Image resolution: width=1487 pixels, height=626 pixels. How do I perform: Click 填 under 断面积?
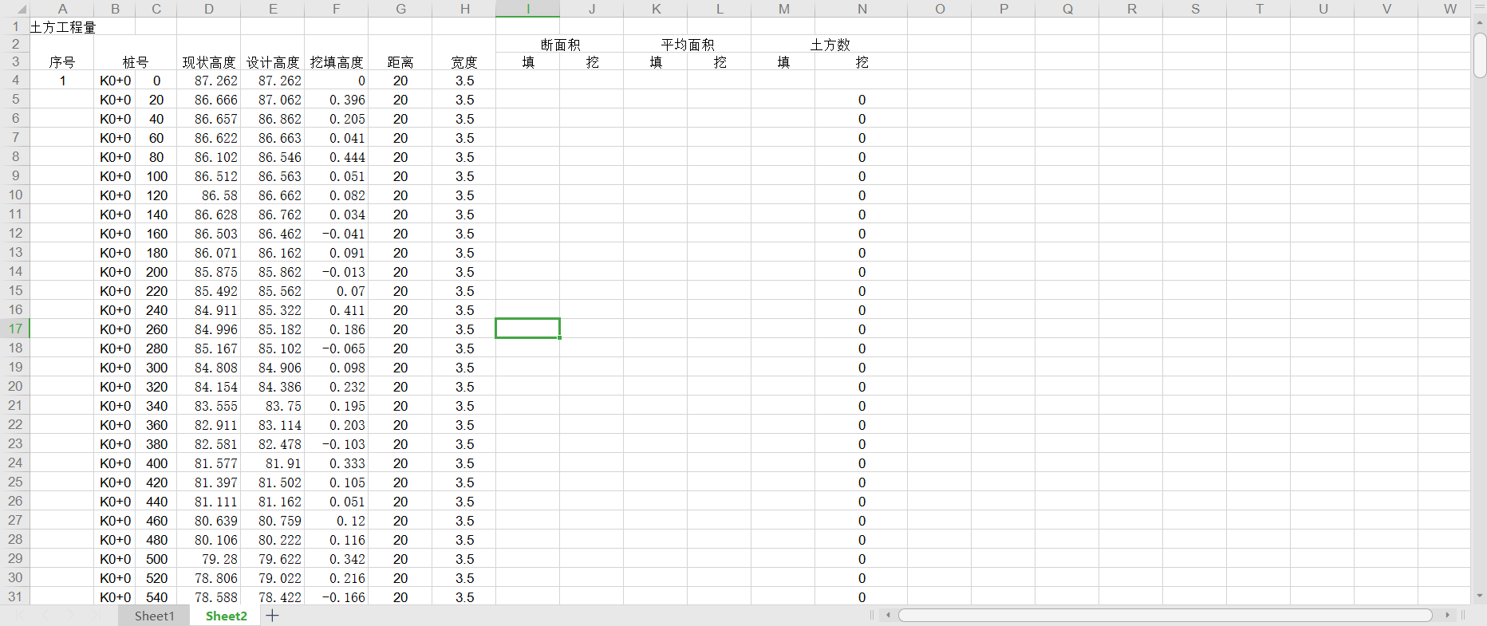pos(528,62)
